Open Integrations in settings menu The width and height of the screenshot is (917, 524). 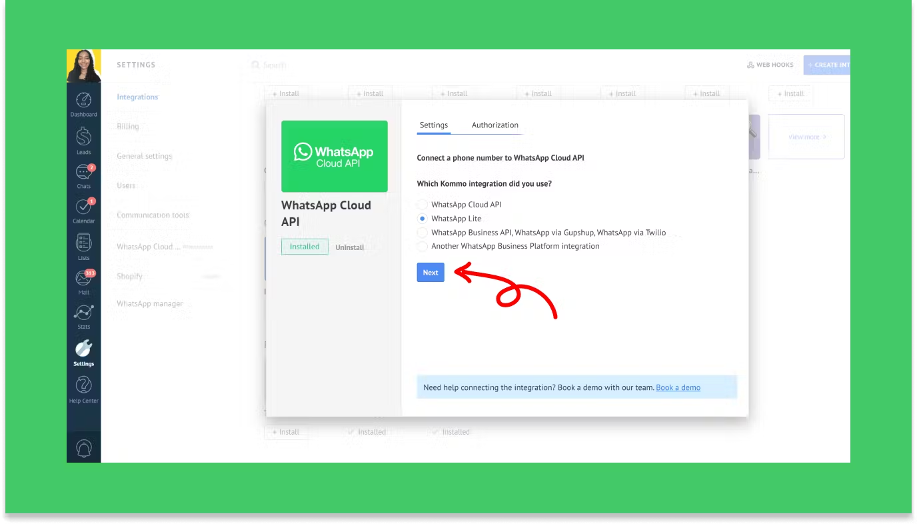(137, 97)
